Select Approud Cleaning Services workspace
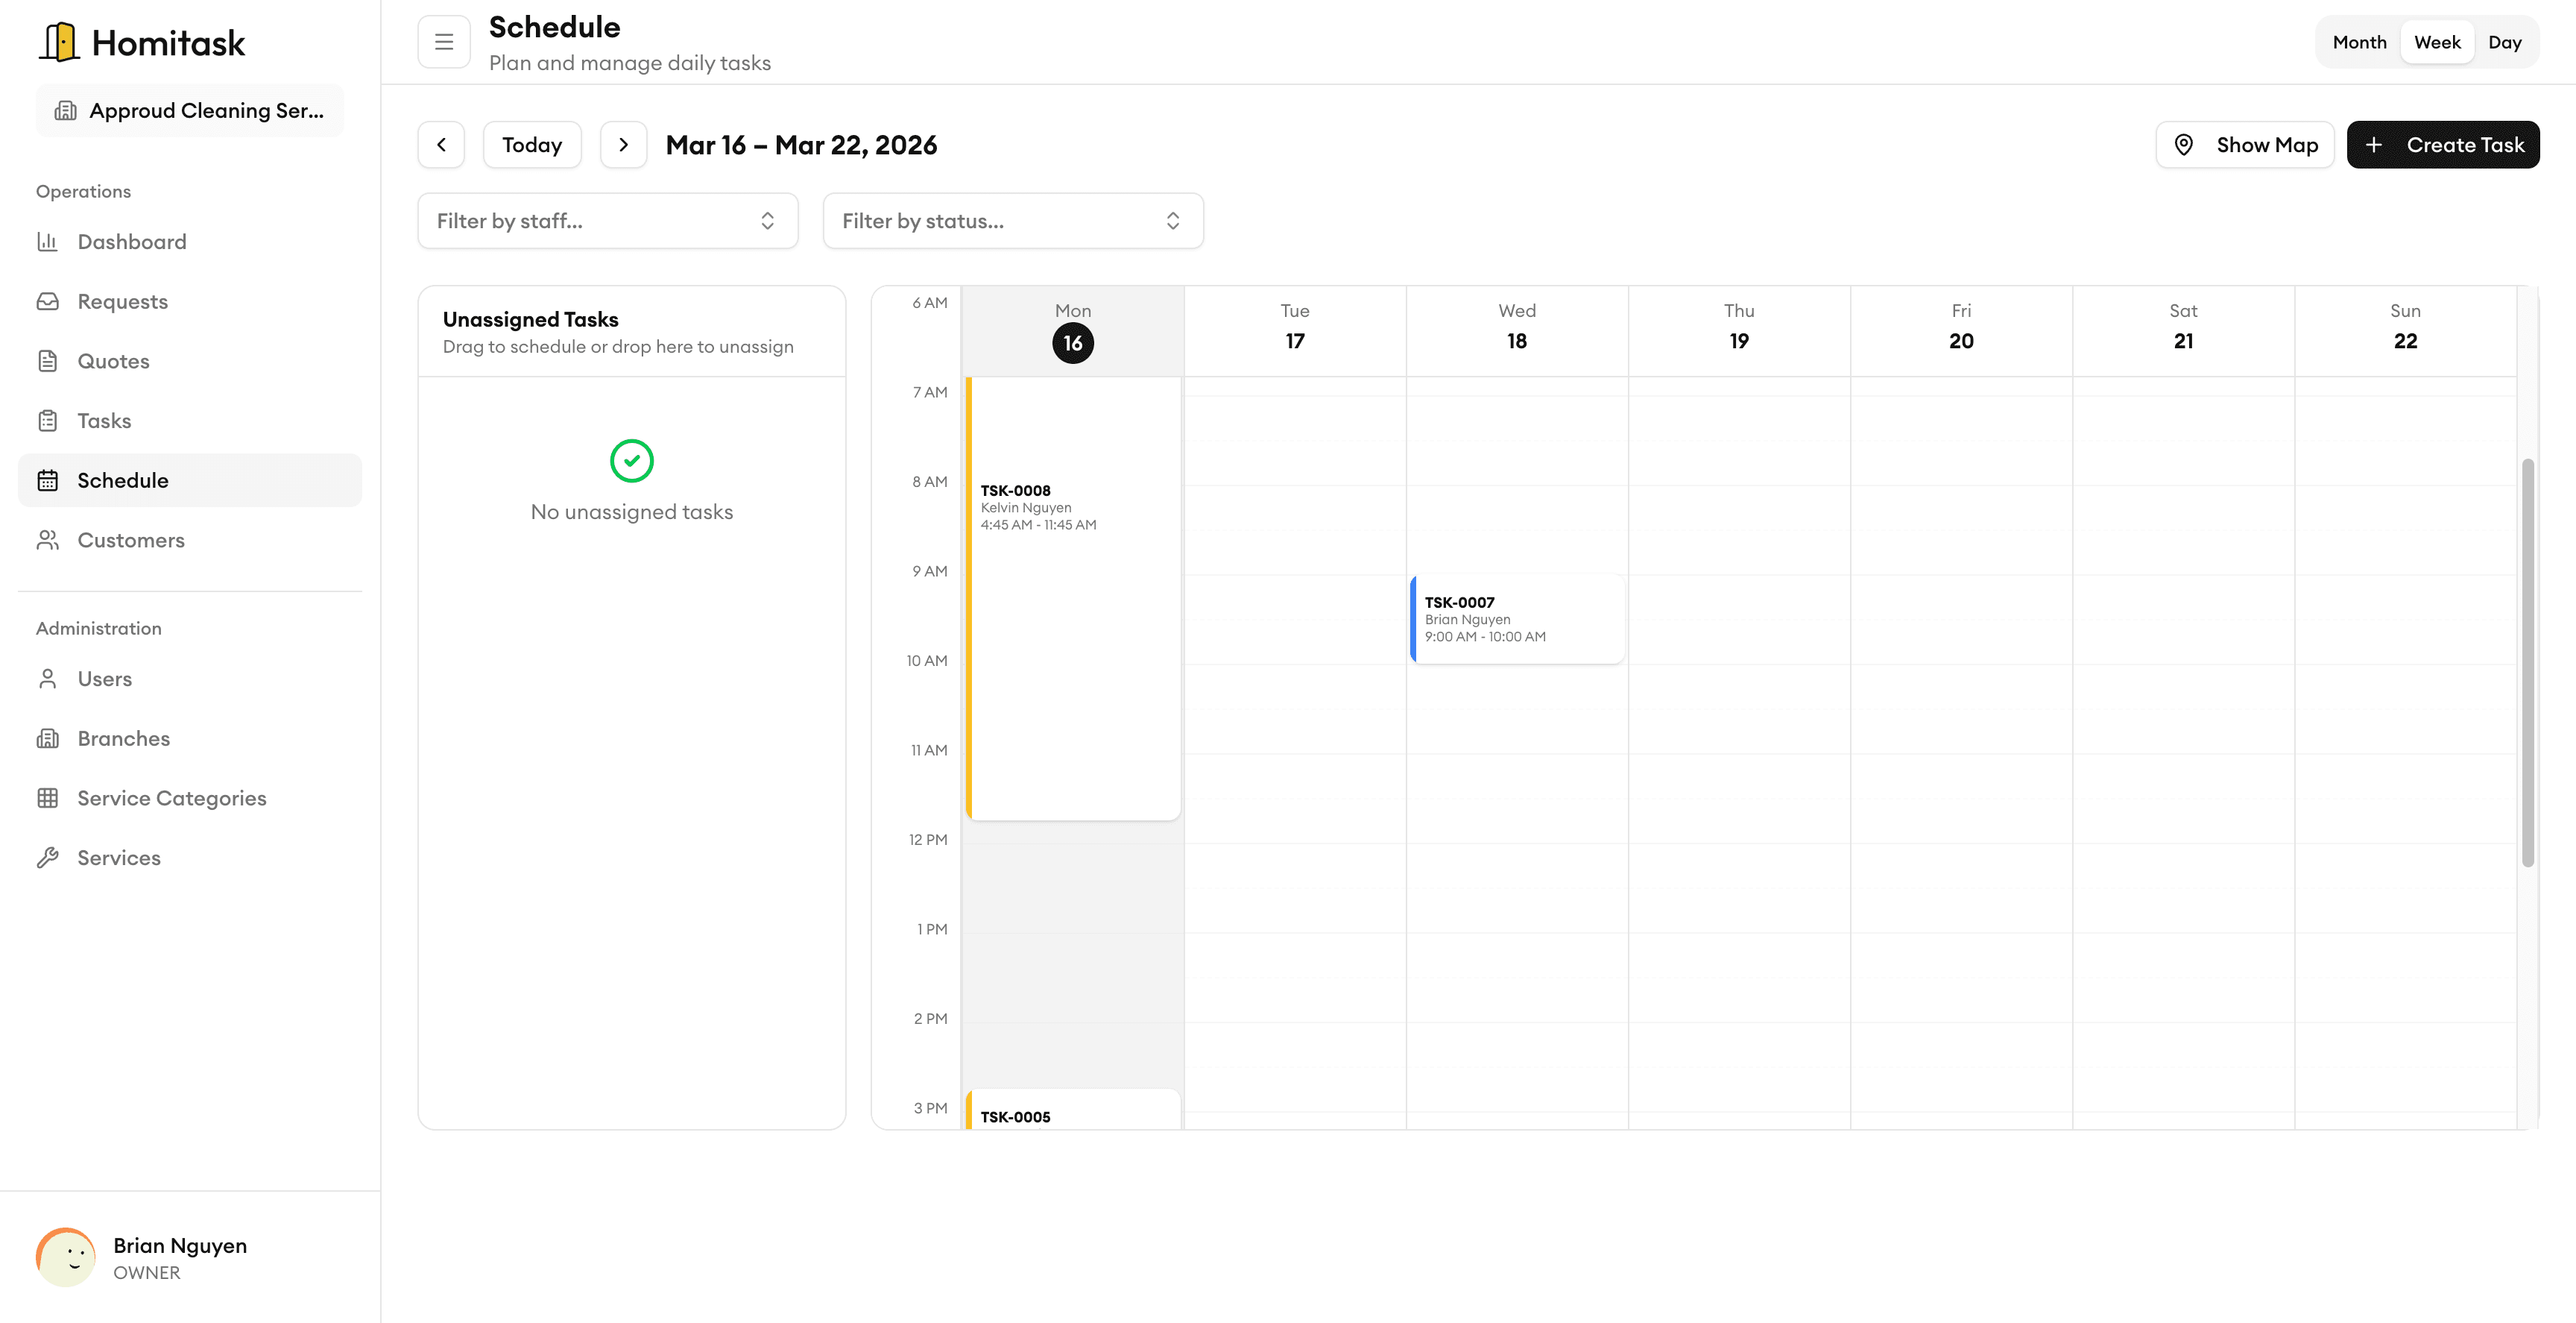The image size is (2576, 1323). coord(189,110)
